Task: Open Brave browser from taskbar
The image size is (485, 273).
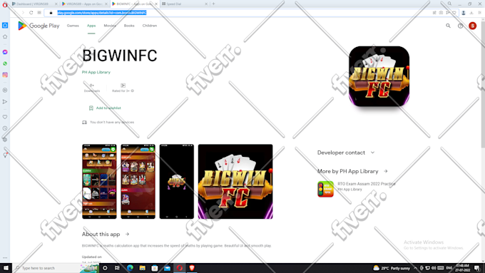Action: click(192, 268)
